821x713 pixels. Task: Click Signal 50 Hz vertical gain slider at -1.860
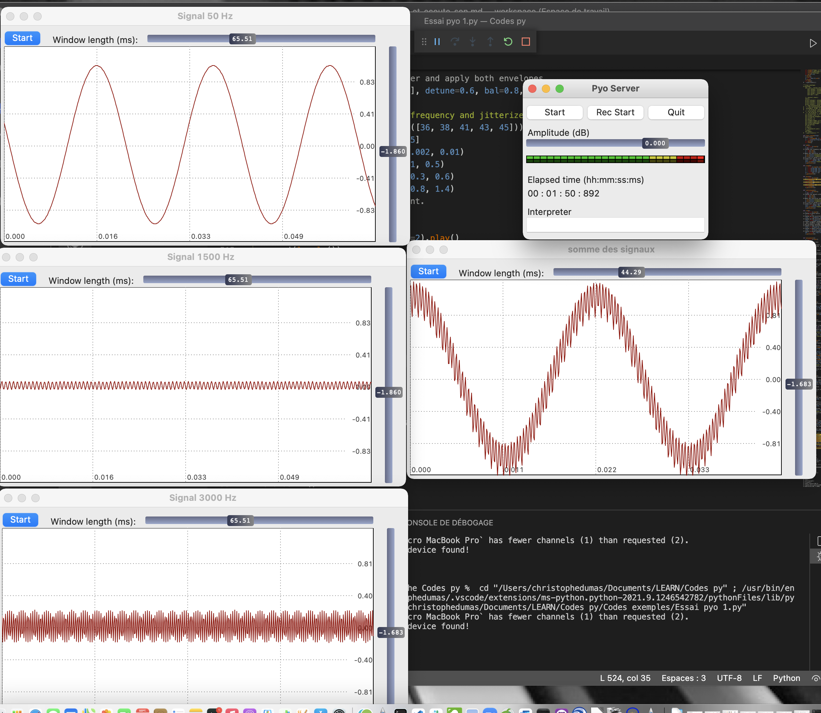click(x=393, y=151)
